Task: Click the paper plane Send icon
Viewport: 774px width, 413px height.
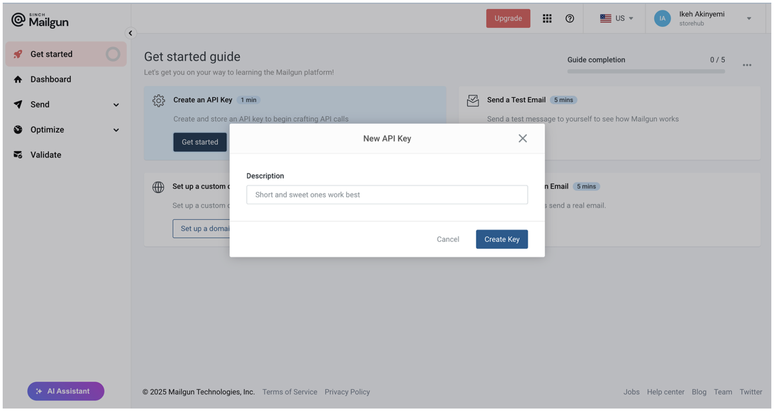Action: [18, 104]
